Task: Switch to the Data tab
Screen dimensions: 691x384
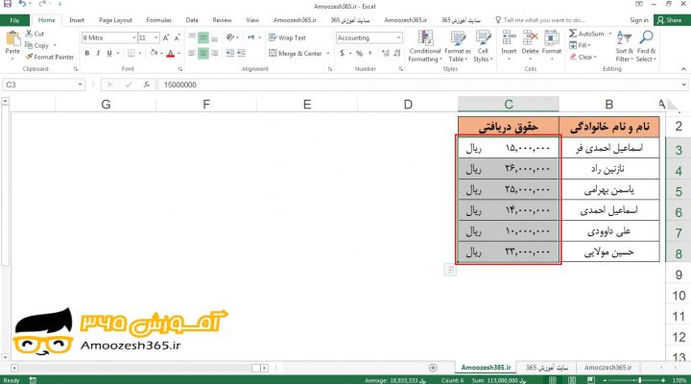Action: 192,20
